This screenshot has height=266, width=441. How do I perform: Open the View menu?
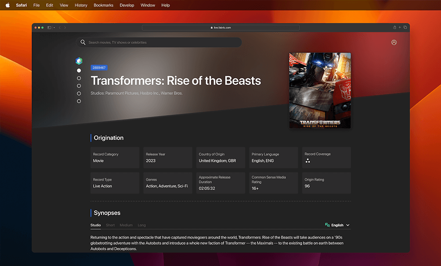click(64, 5)
